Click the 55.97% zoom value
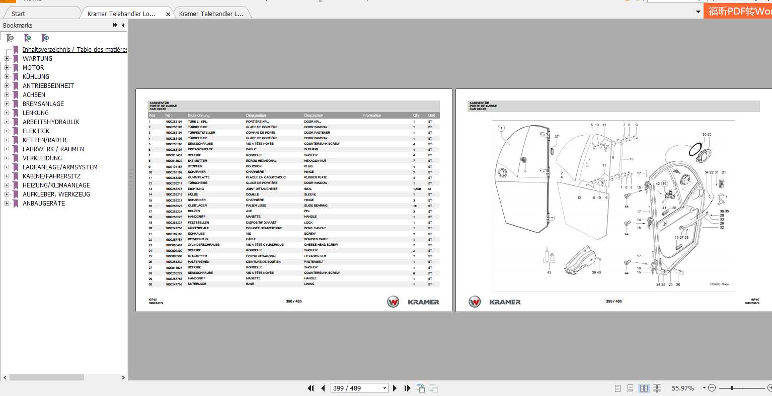 coord(682,388)
